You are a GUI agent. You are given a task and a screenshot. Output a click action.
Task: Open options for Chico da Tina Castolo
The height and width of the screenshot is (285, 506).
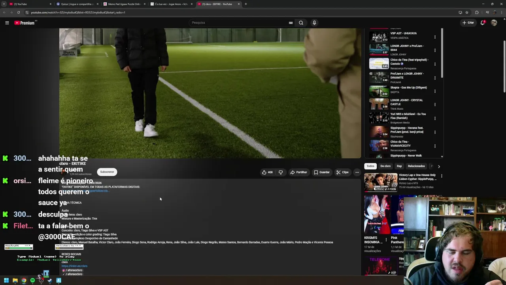pos(435,64)
